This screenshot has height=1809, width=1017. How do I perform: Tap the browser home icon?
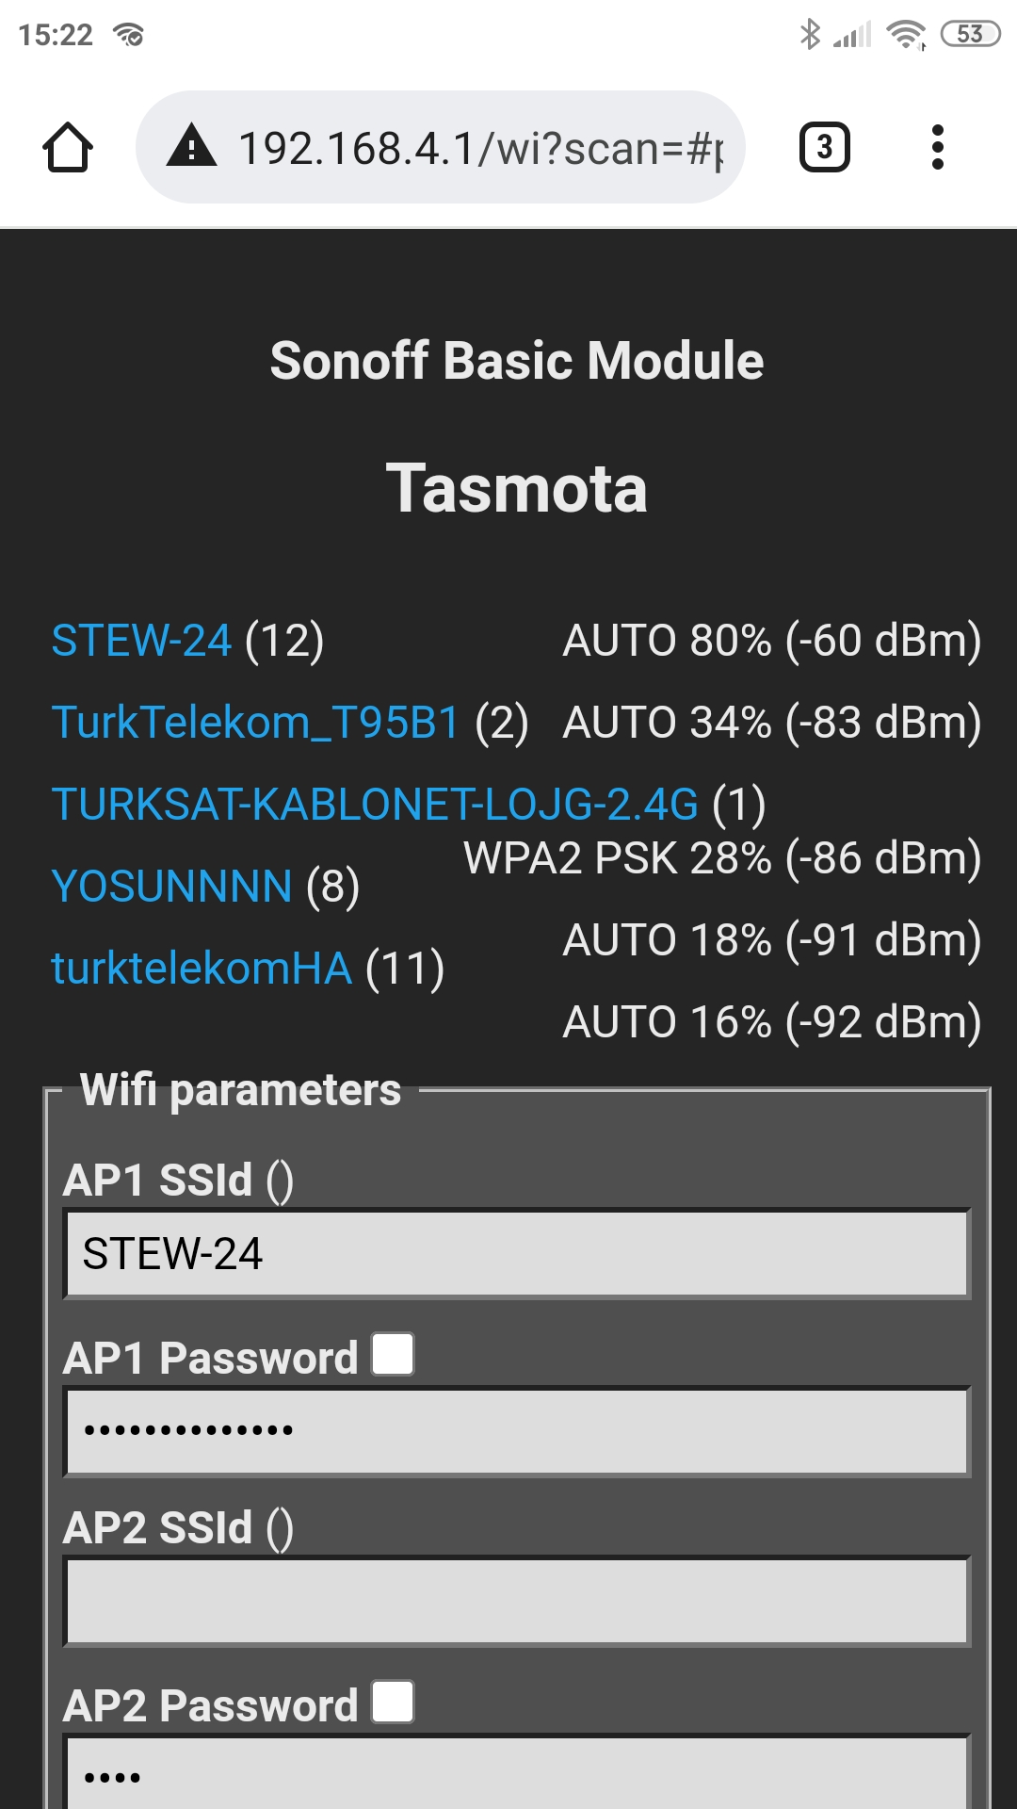pyautogui.click(x=68, y=148)
